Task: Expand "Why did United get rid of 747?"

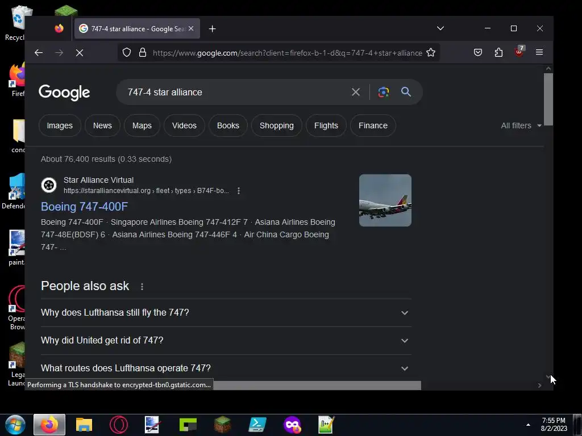Action: click(x=226, y=341)
